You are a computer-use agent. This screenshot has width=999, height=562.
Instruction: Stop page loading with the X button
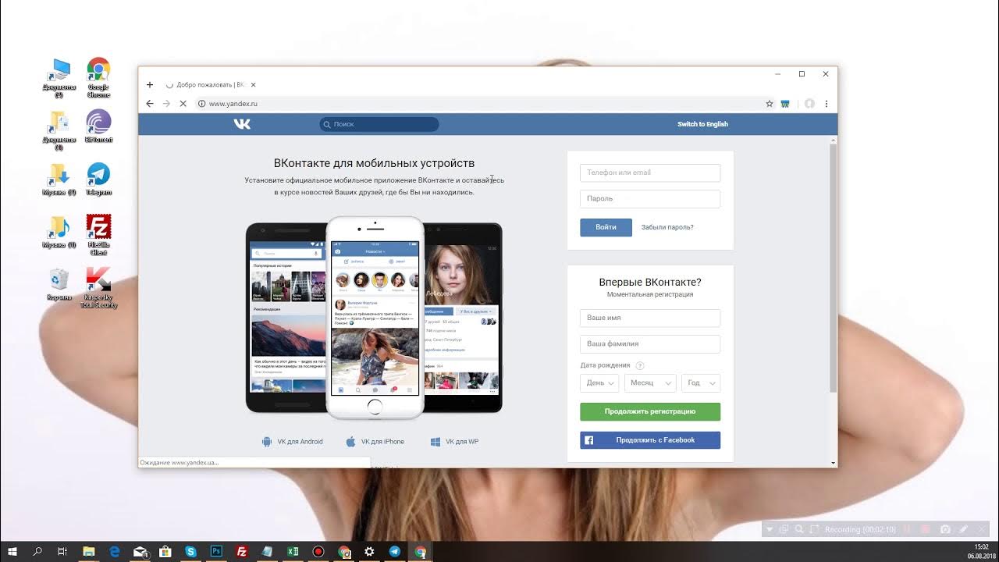tap(183, 103)
